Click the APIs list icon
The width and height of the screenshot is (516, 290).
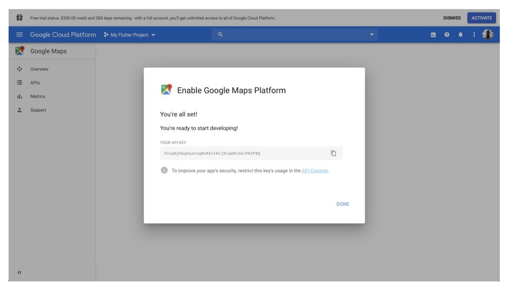[x=20, y=83]
